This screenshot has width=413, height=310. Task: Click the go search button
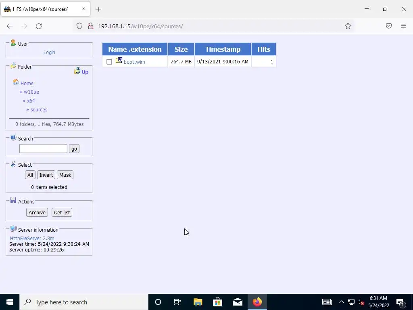(x=74, y=149)
